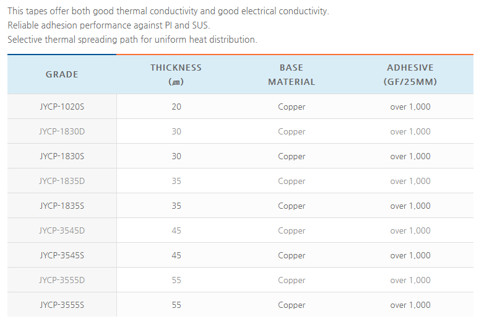Select the JYCP-3555S grade cell

[x=62, y=305]
